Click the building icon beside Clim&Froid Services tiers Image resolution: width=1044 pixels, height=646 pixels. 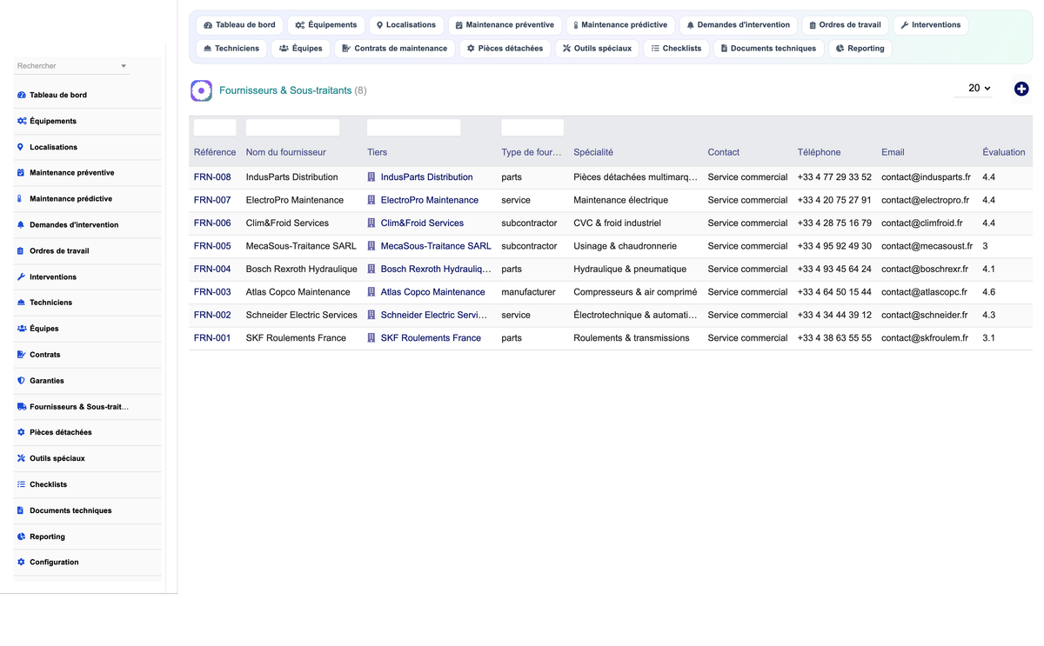pyautogui.click(x=371, y=223)
